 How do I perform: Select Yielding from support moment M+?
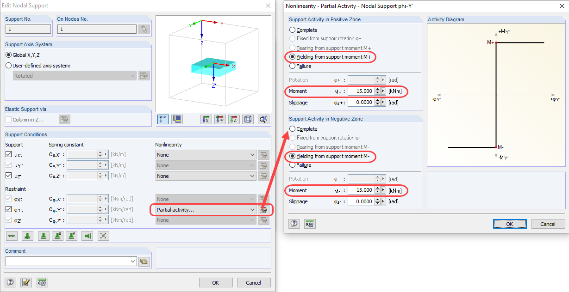pos(331,57)
